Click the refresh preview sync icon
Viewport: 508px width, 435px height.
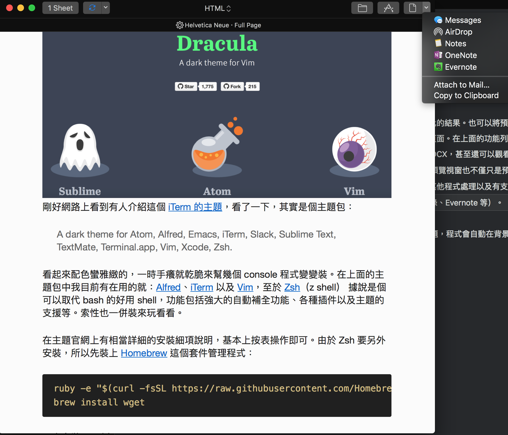click(92, 8)
